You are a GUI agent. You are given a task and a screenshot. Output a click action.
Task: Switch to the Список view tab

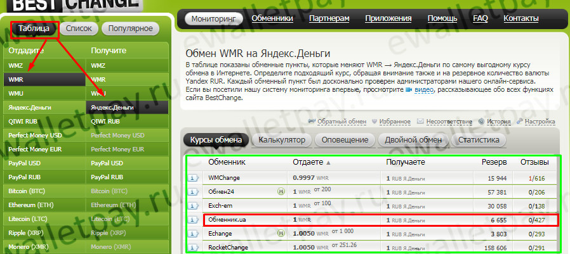[x=79, y=29]
